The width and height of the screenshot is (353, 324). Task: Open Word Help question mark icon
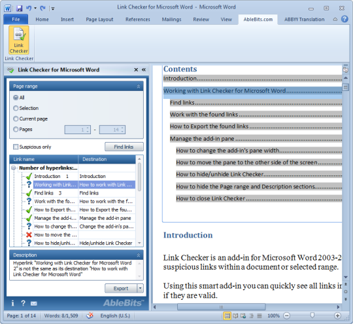pyautogui.click(x=345, y=19)
